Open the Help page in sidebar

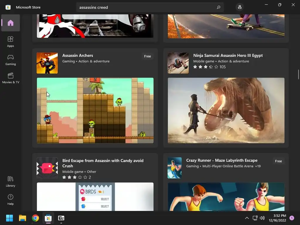tap(10, 200)
